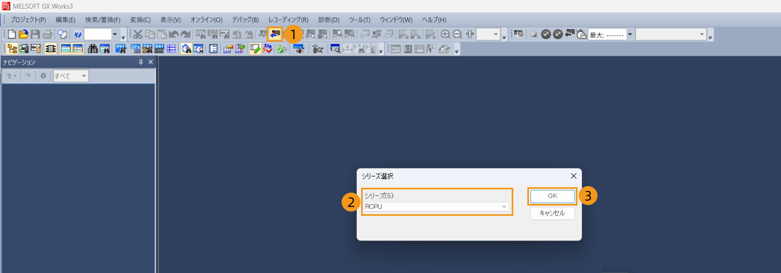Open the ヘルプ(H) menu

434,19
